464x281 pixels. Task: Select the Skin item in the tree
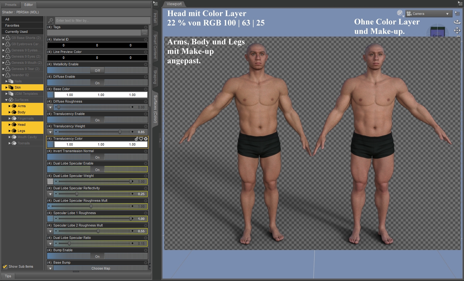coord(22,87)
